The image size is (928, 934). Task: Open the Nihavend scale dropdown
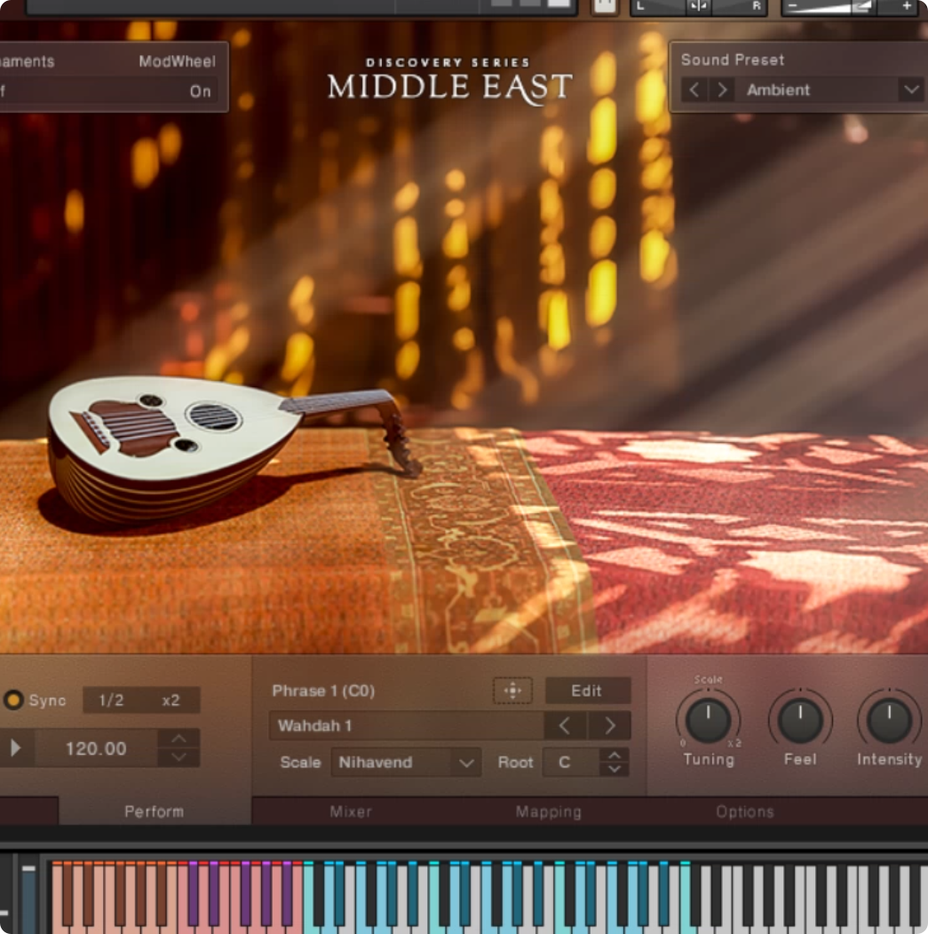(x=406, y=762)
